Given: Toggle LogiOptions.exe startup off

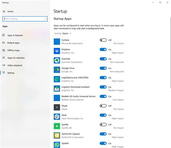Looking at the screenshot, I should click(103, 78).
